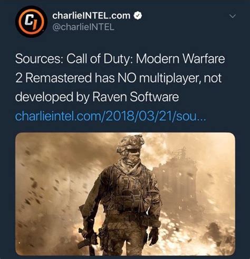250x259 pixels.
Task: Click the word "NO" in the tweet
Action: [x=127, y=78]
